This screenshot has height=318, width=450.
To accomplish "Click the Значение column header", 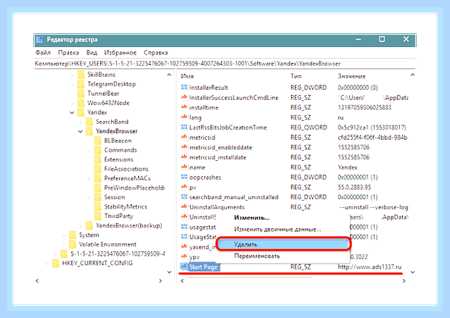I will (351, 76).
